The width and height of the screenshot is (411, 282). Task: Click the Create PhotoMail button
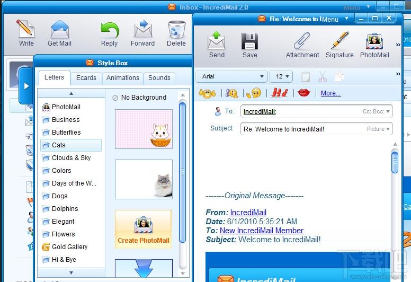click(x=144, y=229)
